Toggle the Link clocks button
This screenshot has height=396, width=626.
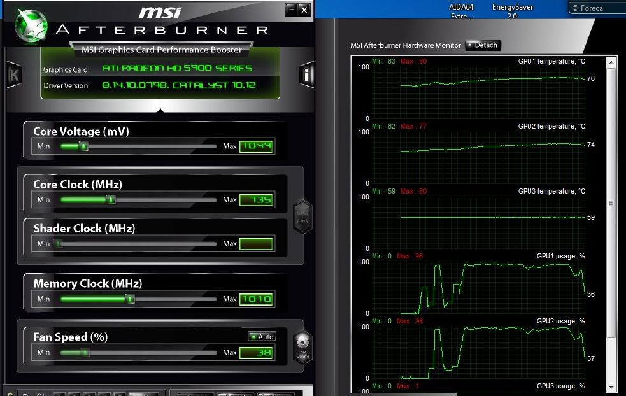click(x=302, y=216)
